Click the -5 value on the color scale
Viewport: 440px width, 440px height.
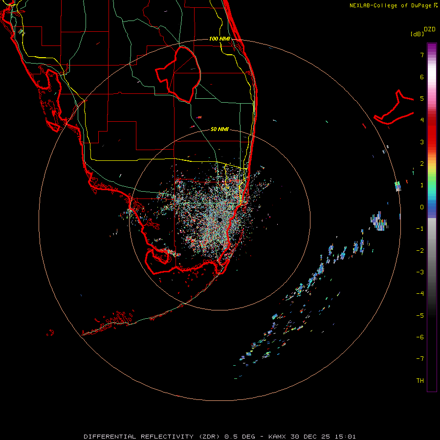pyautogui.click(x=420, y=316)
